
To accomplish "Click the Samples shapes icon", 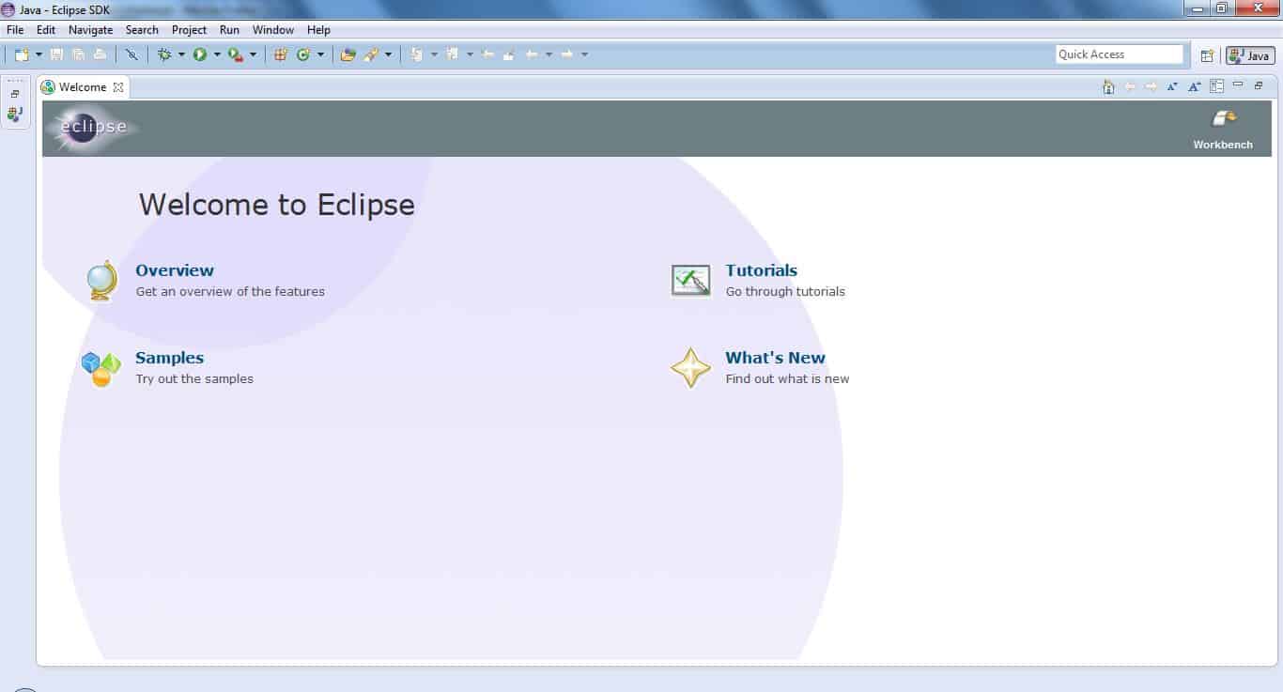I will click(x=100, y=369).
